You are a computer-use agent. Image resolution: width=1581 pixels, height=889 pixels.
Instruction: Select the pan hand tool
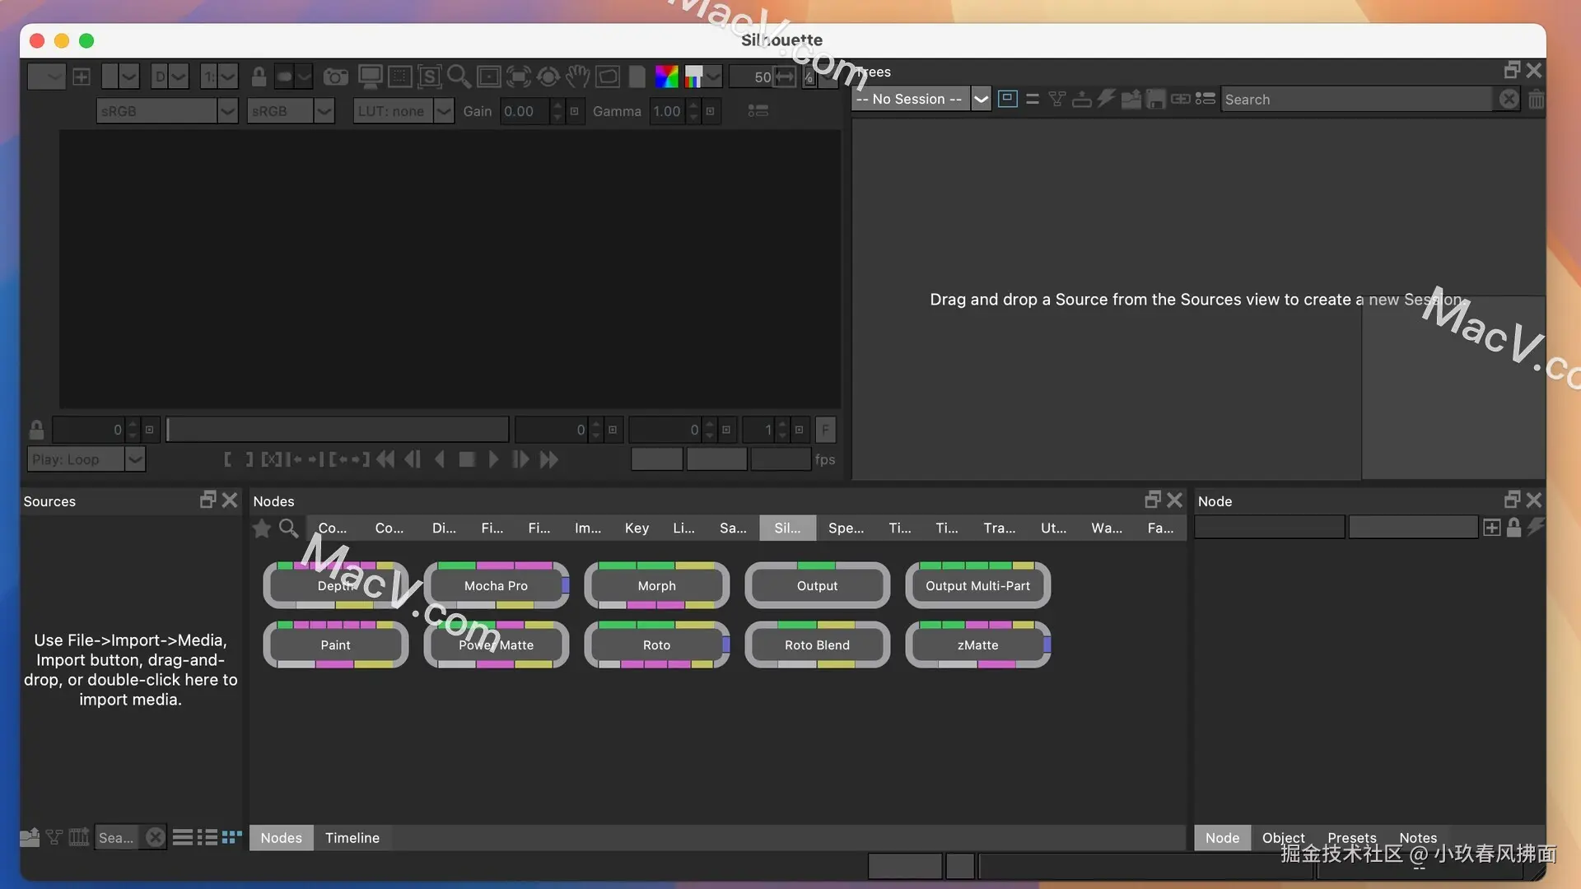[577, 77]
